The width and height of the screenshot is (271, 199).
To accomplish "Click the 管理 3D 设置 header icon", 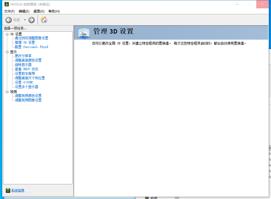I will click(x=84, y=33).
